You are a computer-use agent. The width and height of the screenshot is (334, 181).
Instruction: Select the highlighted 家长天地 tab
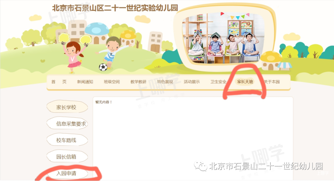pos(245,82)
